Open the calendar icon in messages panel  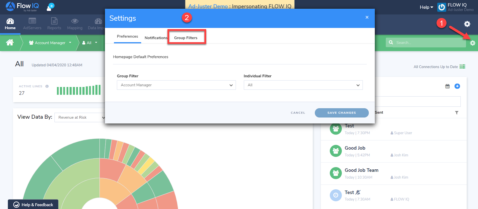pyautogui.click(x=448, y=86)
